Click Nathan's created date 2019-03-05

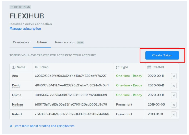pos(156,105)
